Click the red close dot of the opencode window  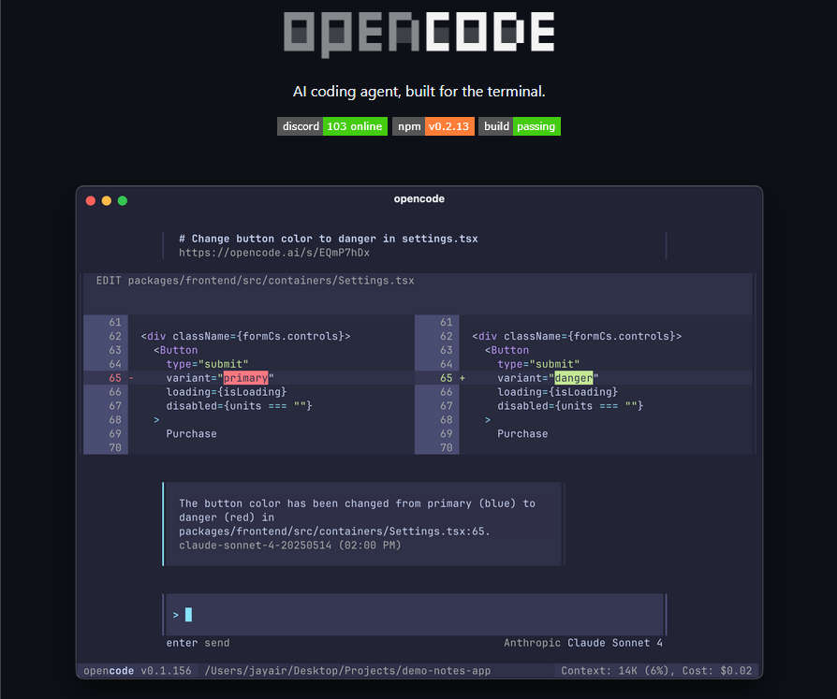pyautogui.click(x=91, y=200)
